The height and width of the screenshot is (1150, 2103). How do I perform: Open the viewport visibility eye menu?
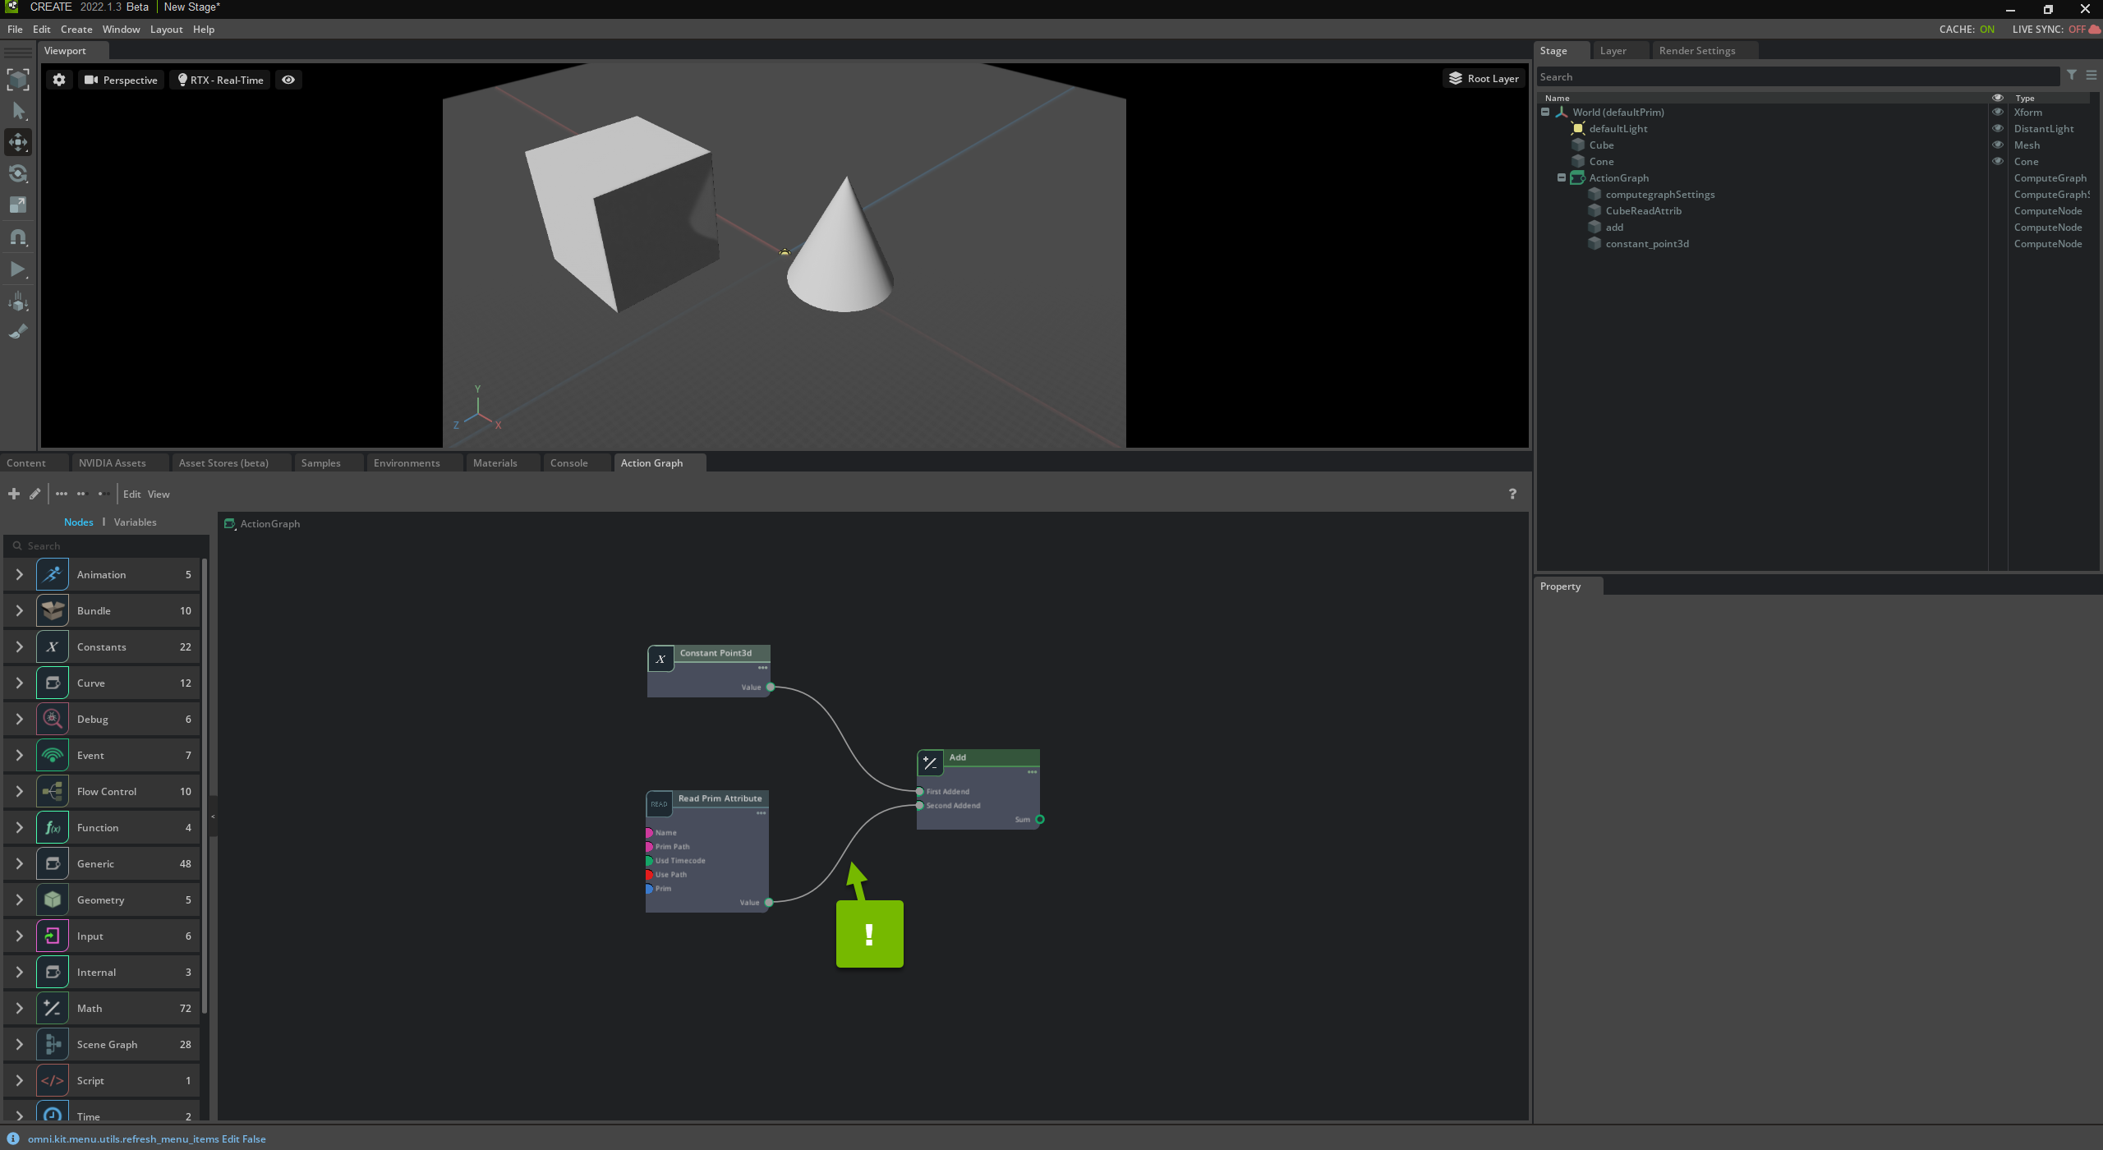click(x=288, y=80)
